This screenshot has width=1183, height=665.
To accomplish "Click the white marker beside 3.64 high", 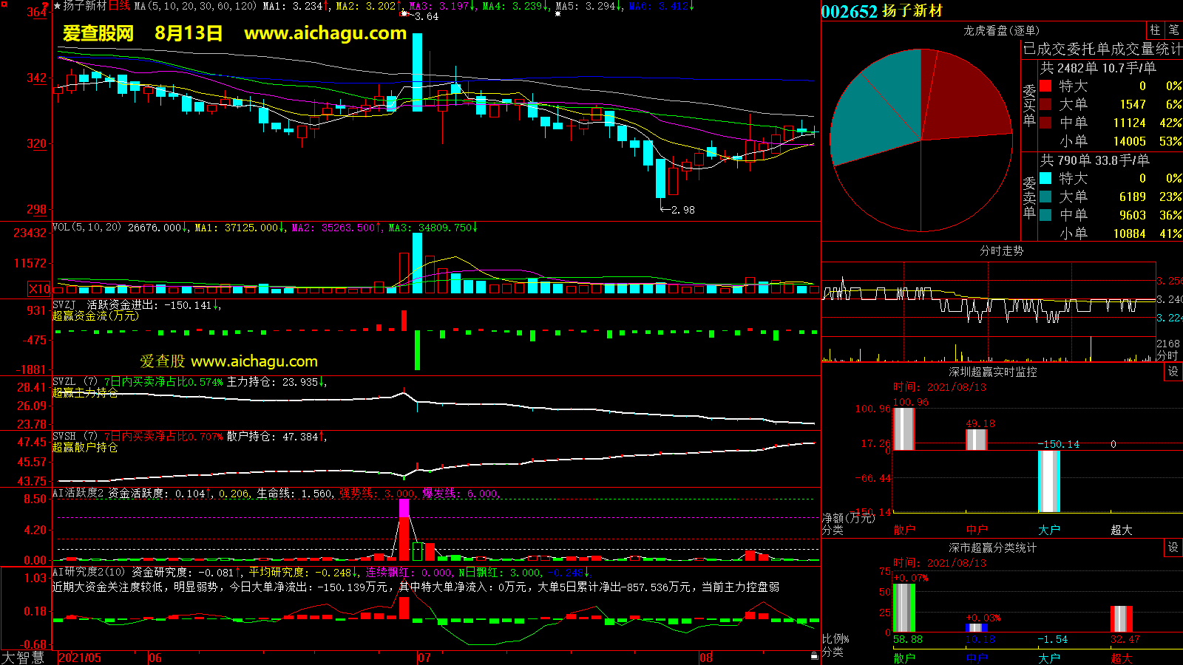I will pos(404,14).
